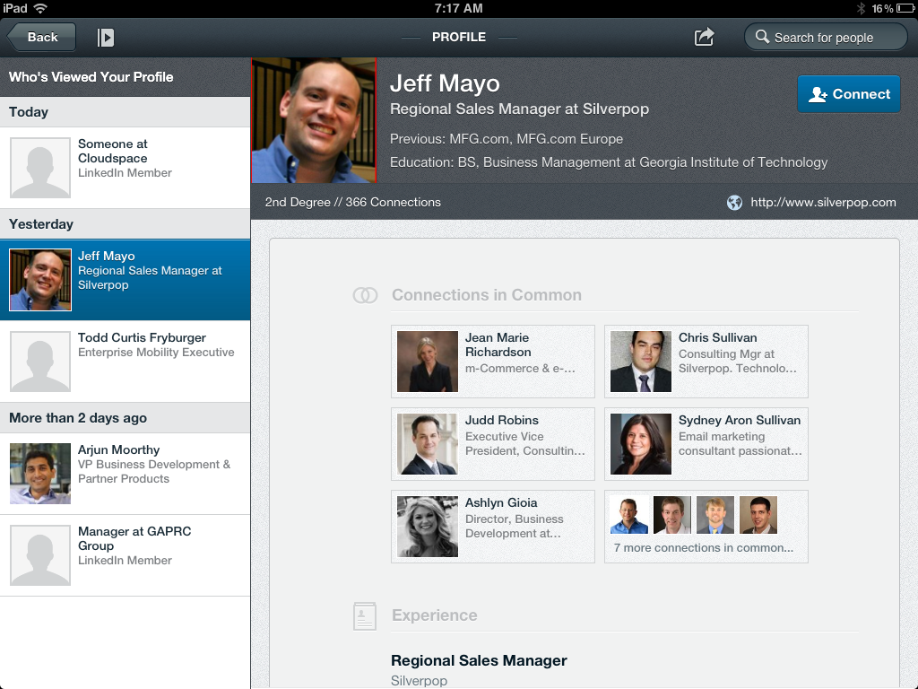Select Jeff Mayo in the viewers list
The height and width of the screenshot is (689, 918).
(x=126, y=280)
